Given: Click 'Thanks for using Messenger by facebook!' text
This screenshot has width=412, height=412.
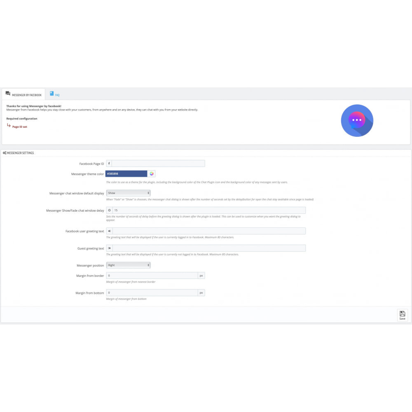Looking at the screenshot, I should point(34,106).
